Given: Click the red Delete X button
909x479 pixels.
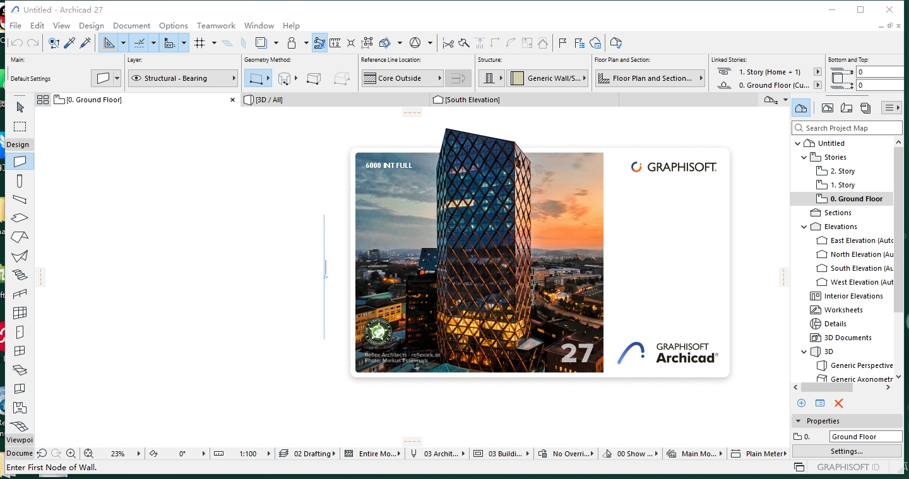Looking at the screenshot, I should point(838,403).
